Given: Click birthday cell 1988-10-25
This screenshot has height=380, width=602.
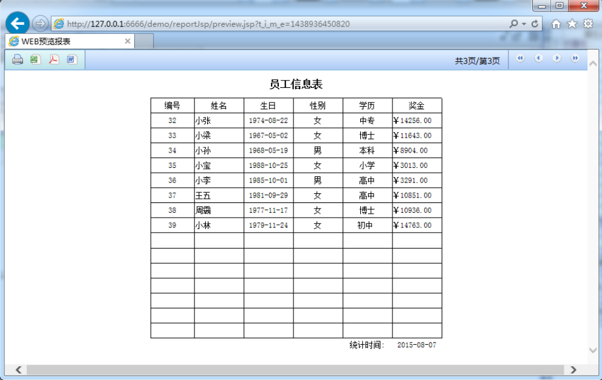Looking at the screenshot, I should click(x=269, y=165).
